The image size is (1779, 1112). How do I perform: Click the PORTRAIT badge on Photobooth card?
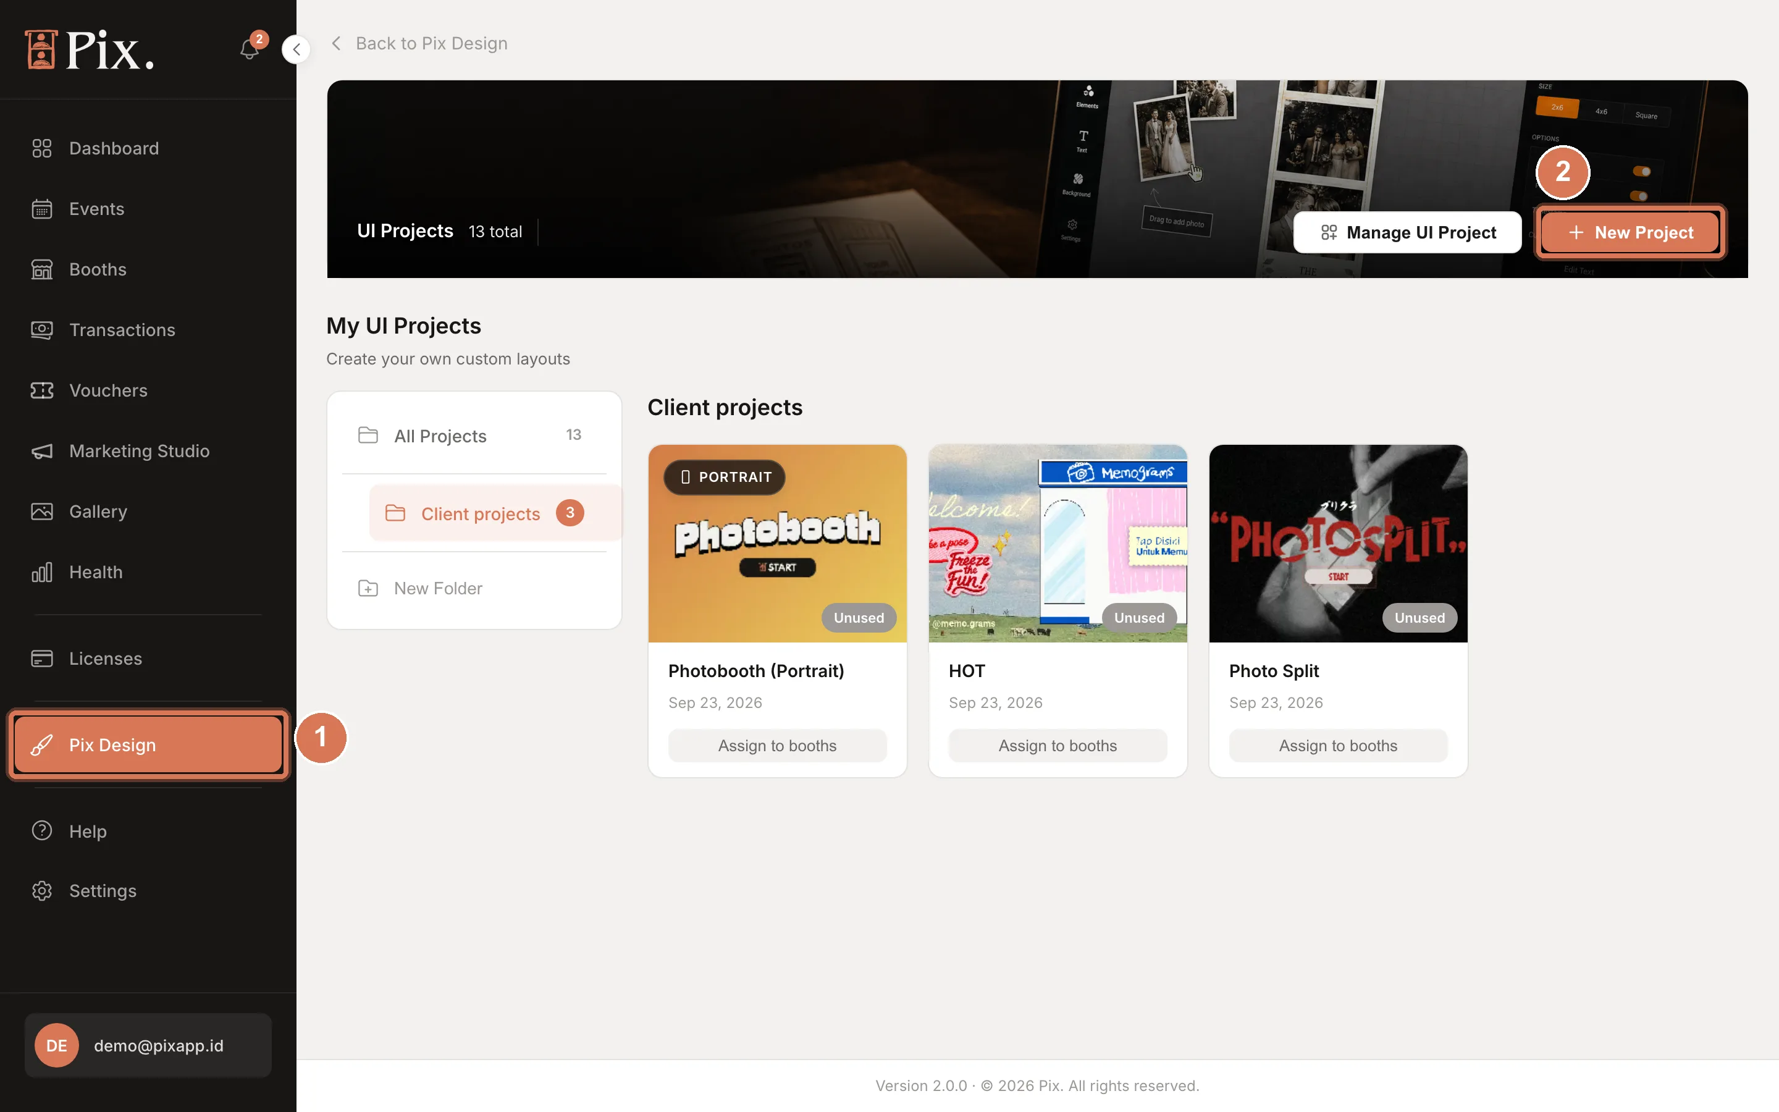pyautogui.click(x=724, y=476)
